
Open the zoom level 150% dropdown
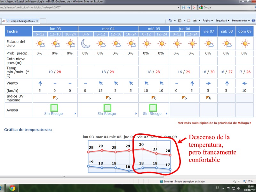(247, 181)
